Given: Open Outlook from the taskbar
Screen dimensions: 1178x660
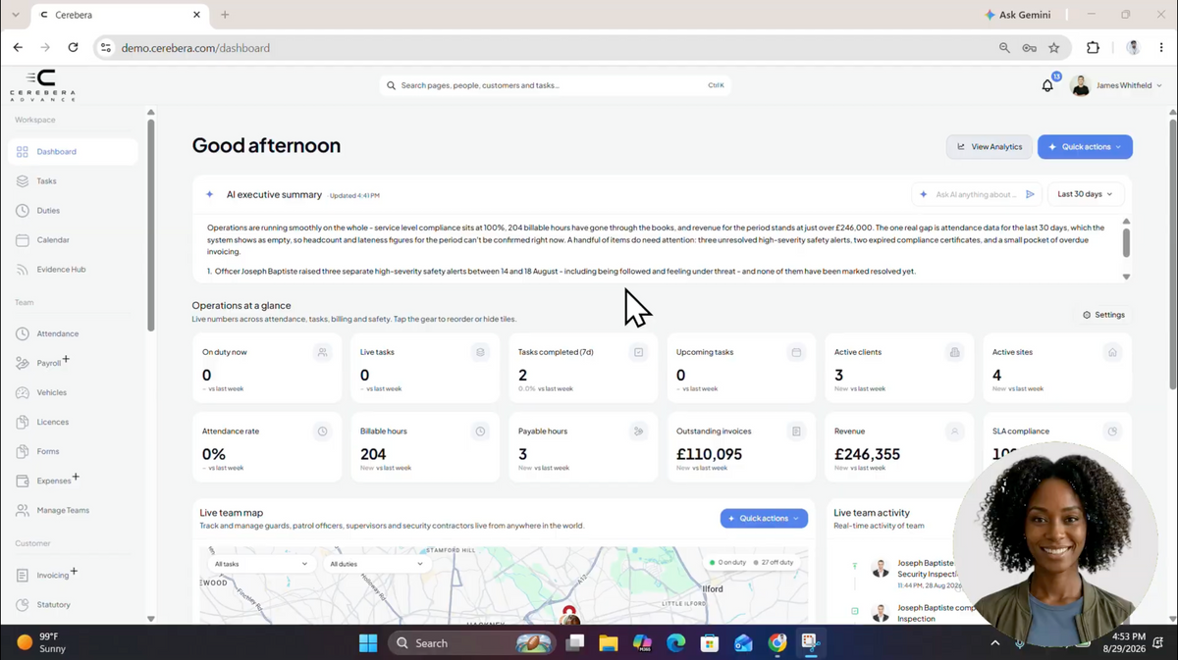Looking at the screenshot, I should click(x=743, y=643).
